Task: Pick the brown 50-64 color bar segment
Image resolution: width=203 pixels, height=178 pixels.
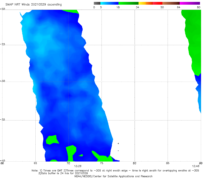Action: [x=171, y=3]
